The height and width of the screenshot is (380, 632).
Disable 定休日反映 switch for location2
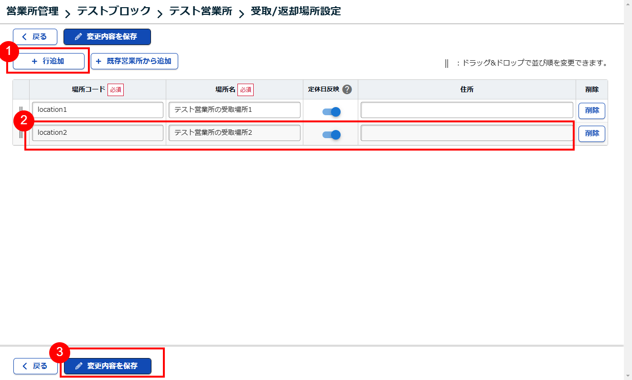(331, 135)
